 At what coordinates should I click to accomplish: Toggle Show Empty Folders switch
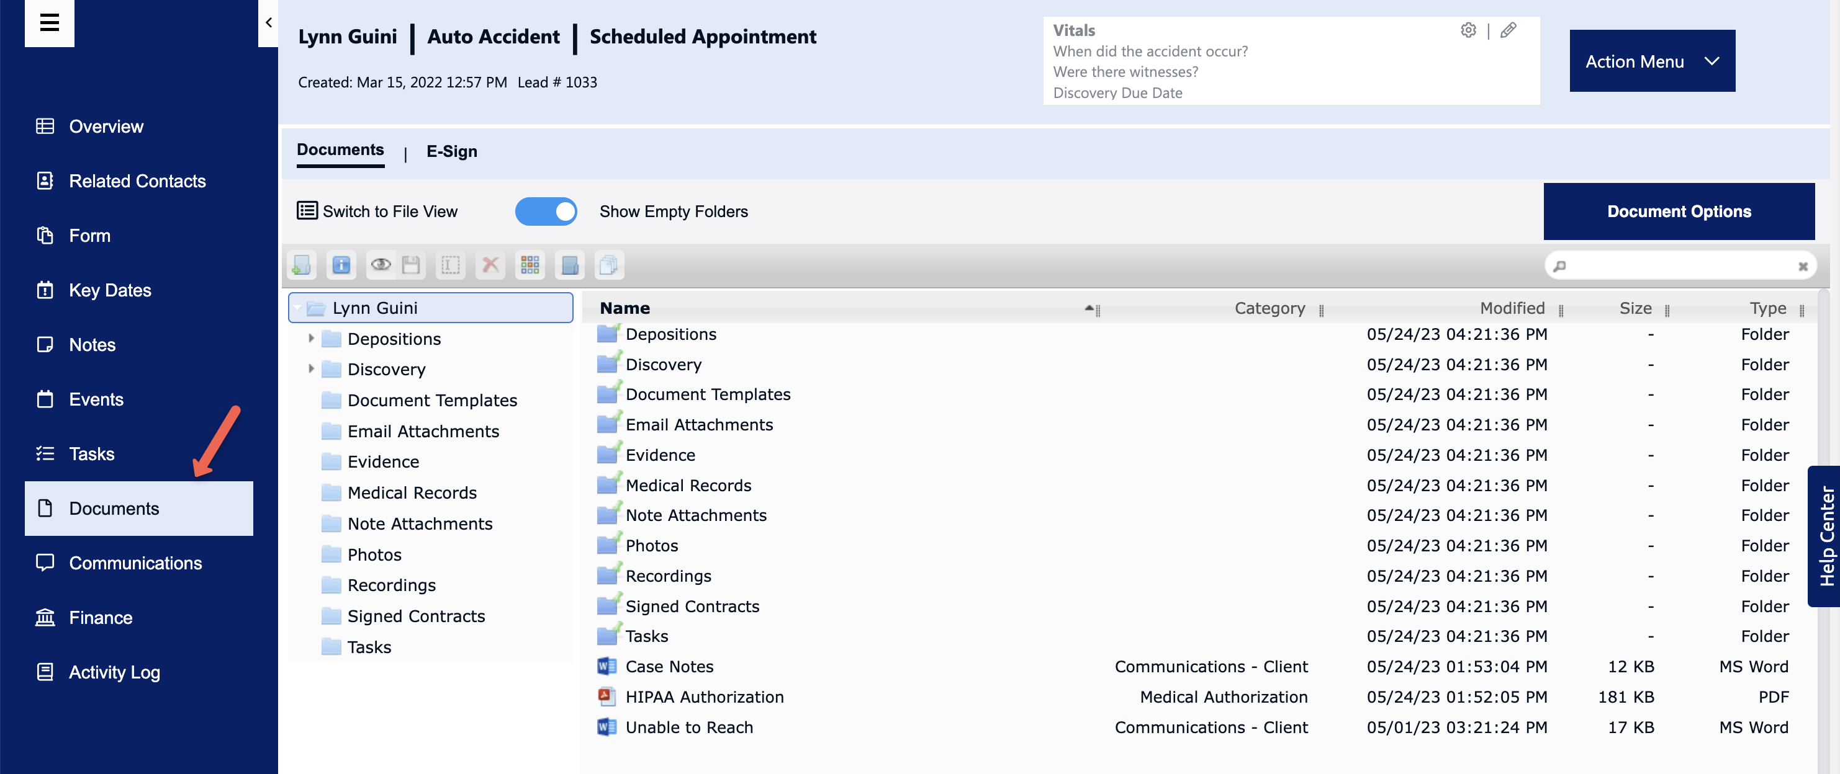pyautogui.click(x=546, y=211)
